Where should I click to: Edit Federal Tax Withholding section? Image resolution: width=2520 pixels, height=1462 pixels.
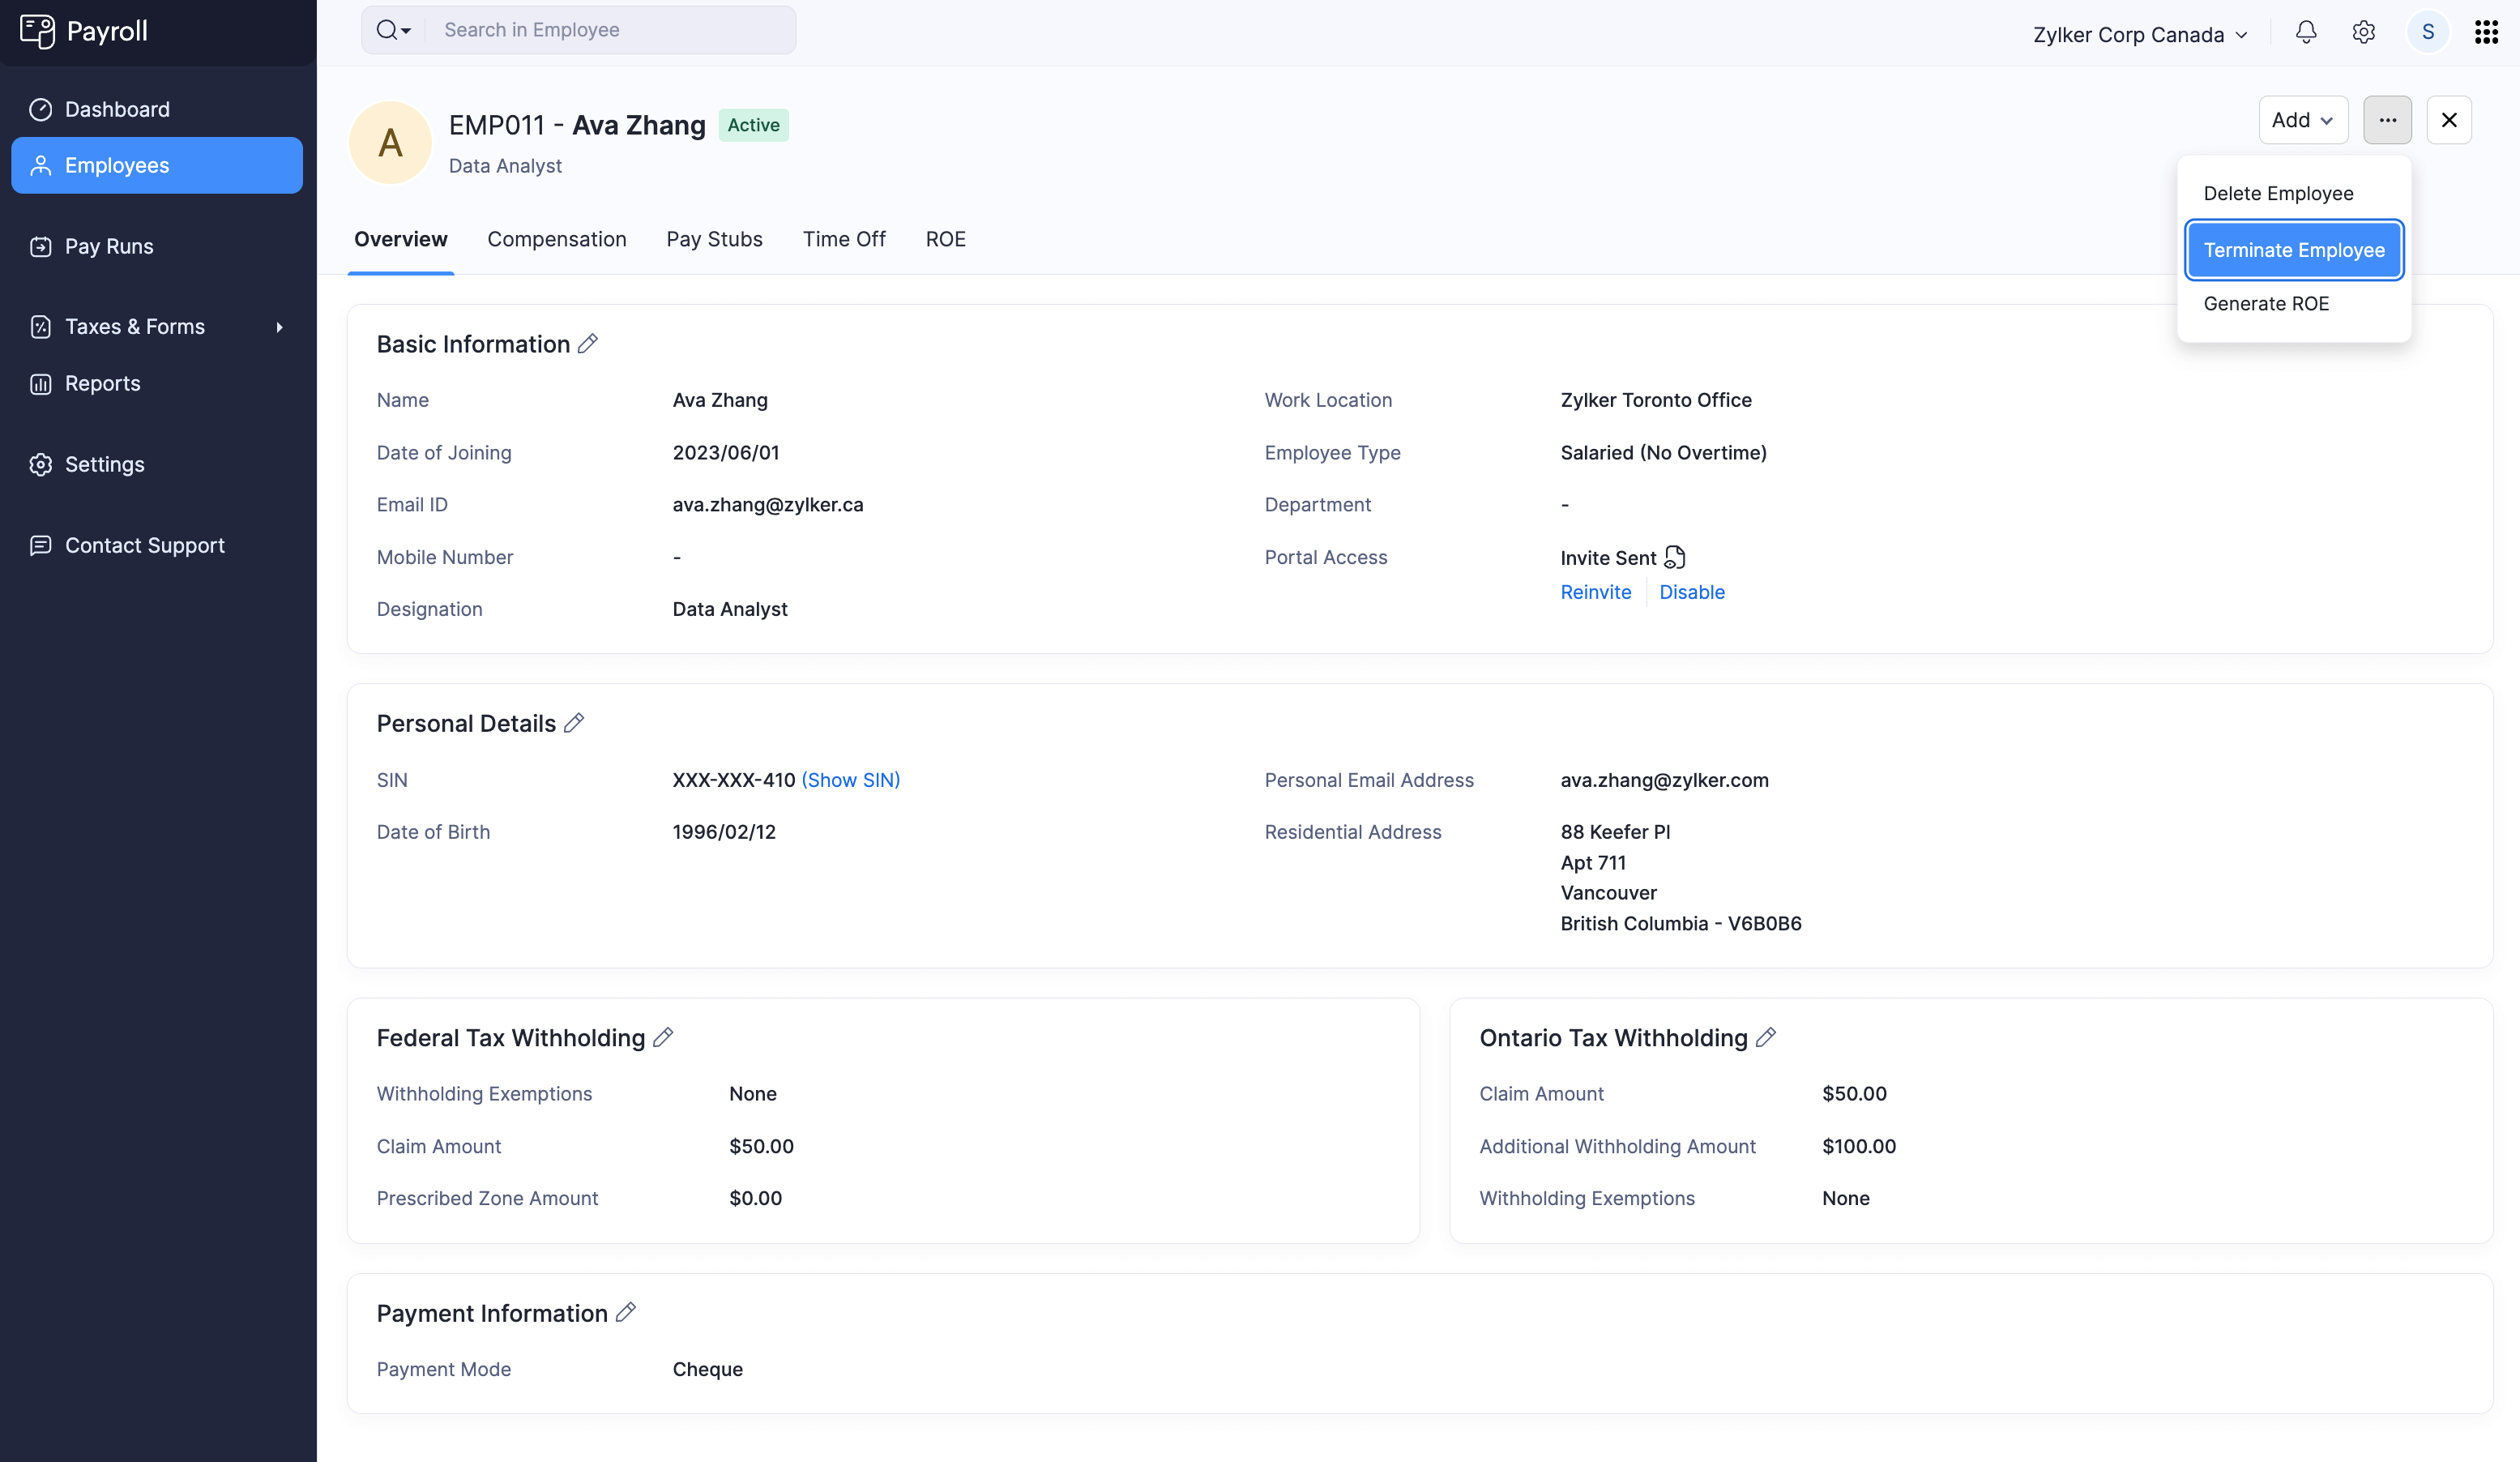pyautogui.click(x=663, y=1038)
